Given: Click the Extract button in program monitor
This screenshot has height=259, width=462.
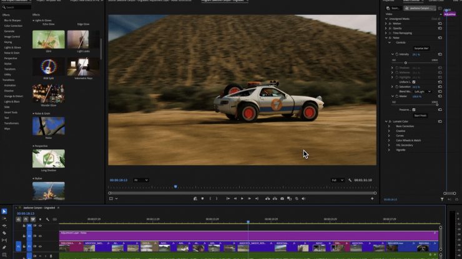Looking at the screenshot, I should (275, 199).
